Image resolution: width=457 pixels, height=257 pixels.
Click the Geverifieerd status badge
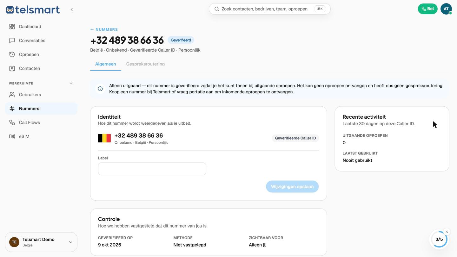point(181,40)
